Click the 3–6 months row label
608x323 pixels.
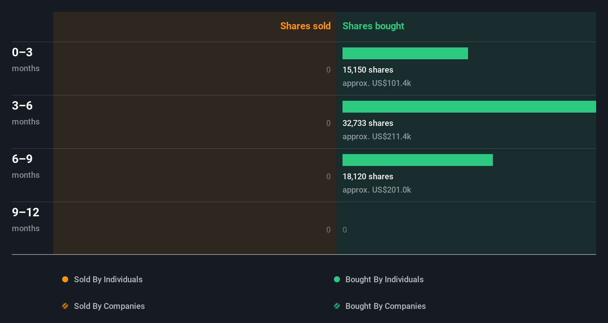(x=26, y=113)
